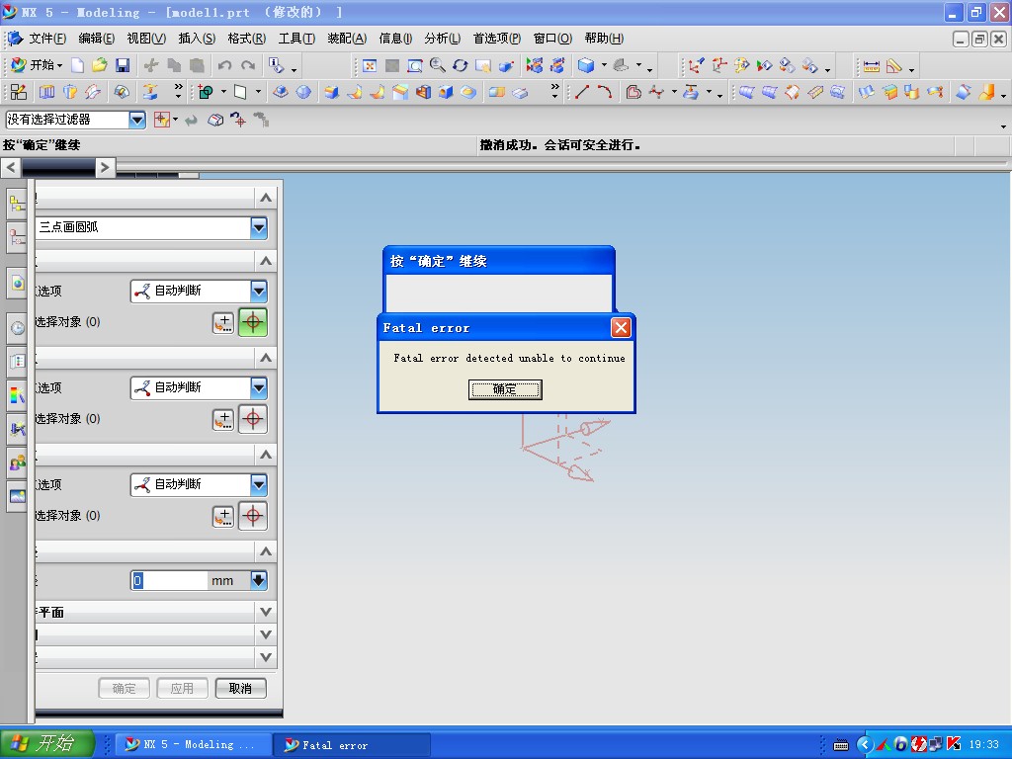Click the mm radius input field
The image size is (1012, 759).
(x=169, y=580)
